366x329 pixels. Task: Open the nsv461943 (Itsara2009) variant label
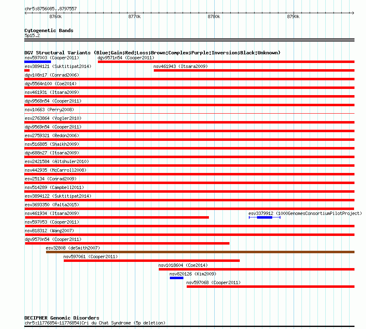click(181, 66)
